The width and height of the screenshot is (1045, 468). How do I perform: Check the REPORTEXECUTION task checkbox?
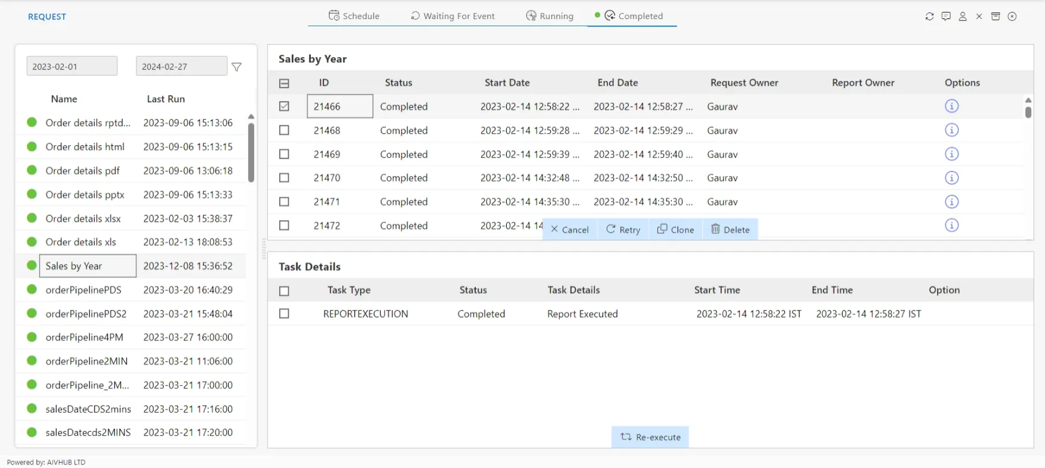[x=284, y=313]
